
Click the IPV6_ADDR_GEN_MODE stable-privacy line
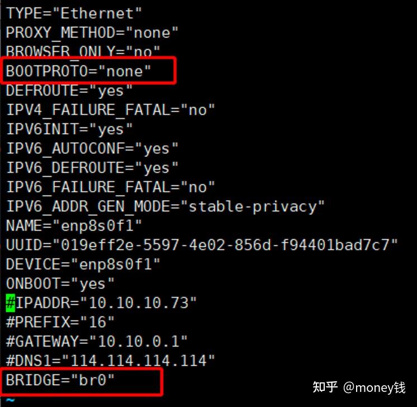click(x=165, y=207)
